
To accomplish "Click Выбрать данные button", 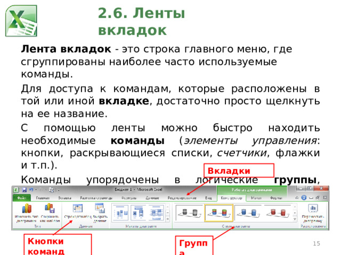I will [x=100, y=213].
